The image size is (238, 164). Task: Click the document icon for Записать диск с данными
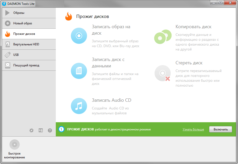(79, 71)
